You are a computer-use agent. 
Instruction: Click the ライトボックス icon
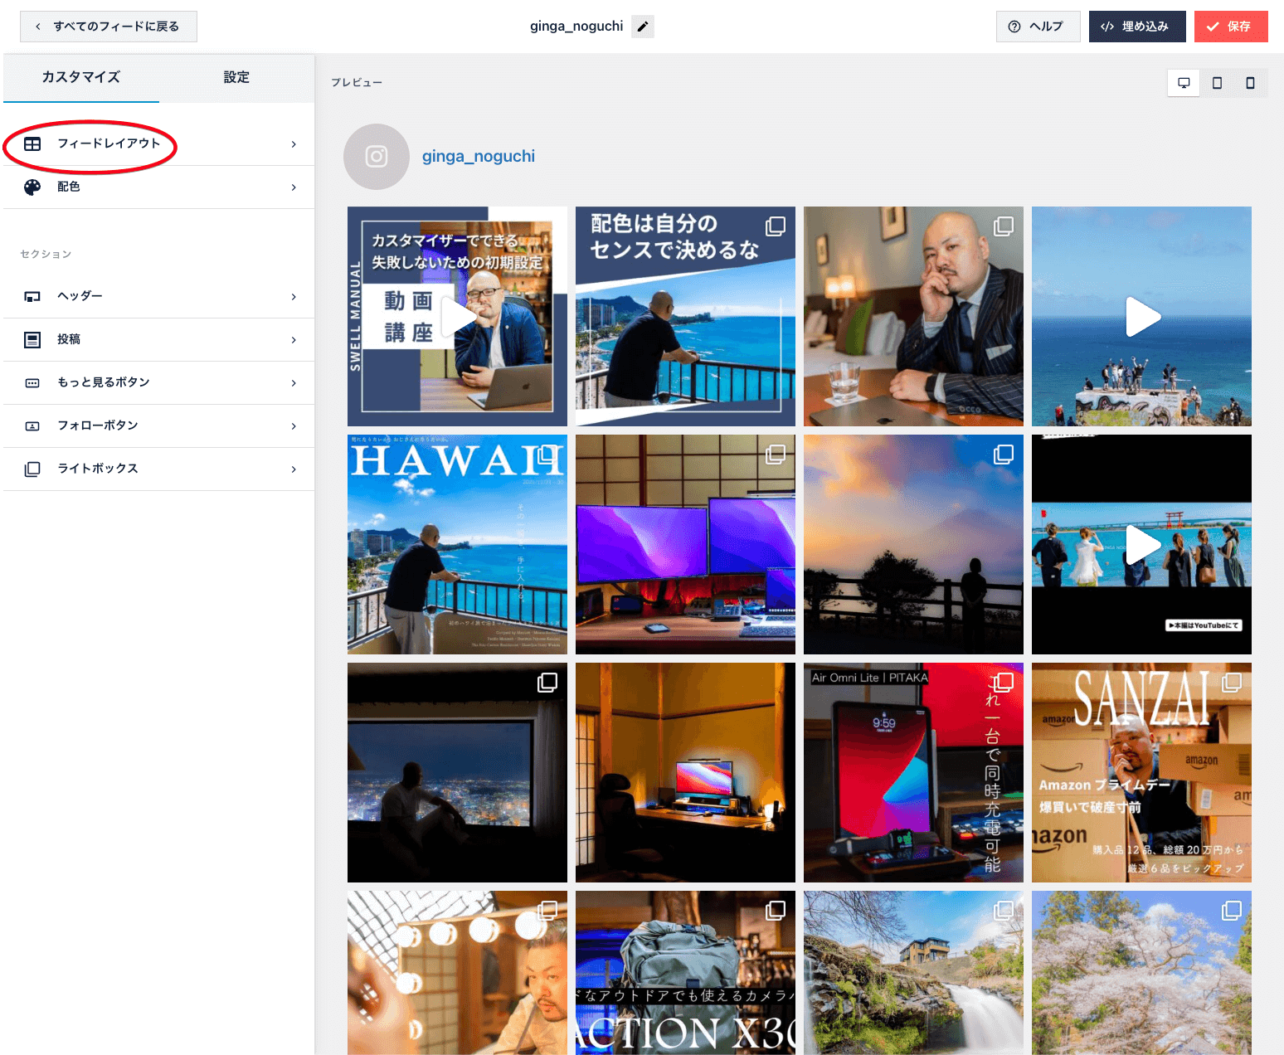tap(32, 469)
